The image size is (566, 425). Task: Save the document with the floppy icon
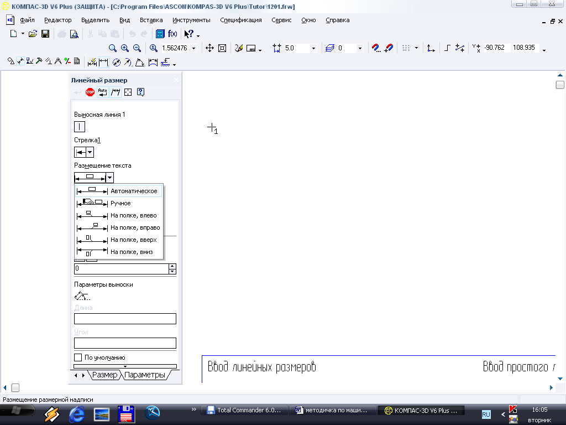45,34
